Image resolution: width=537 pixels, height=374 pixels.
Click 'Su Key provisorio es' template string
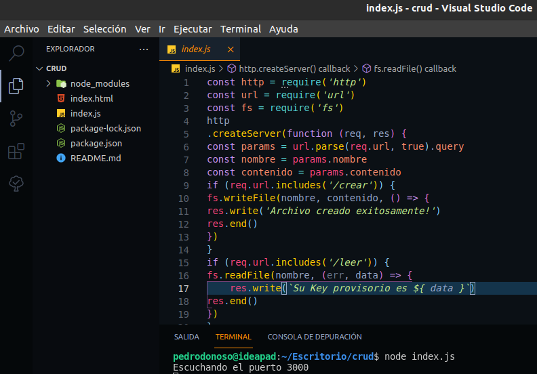(x=350, y=288)
